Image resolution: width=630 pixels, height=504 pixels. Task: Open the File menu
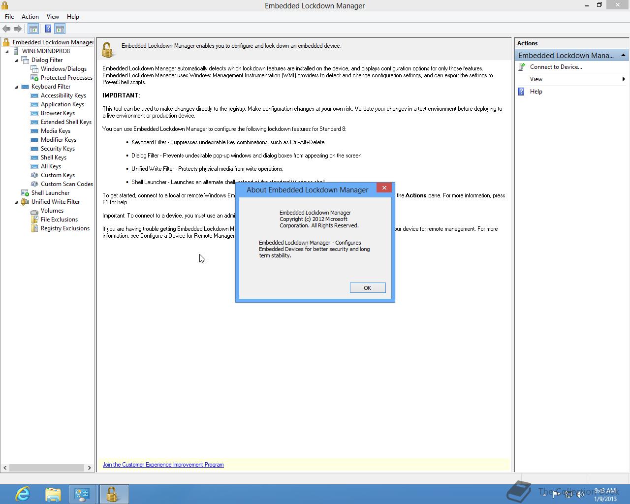9,17
